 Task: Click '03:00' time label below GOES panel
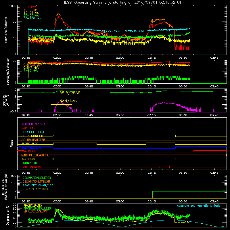click(120, 115)
